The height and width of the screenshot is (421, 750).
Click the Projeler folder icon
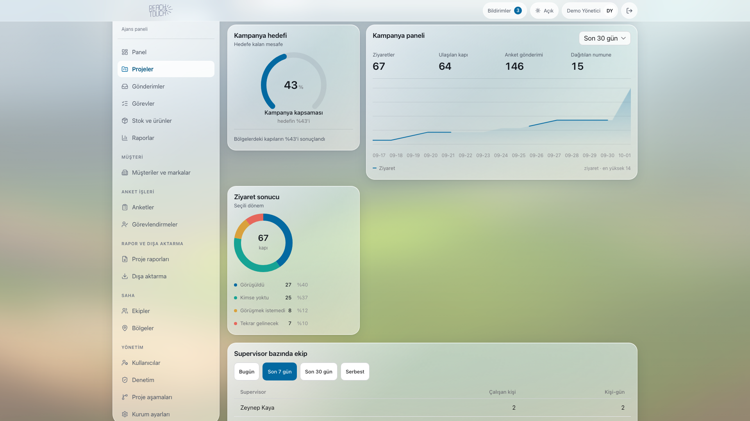coord(125,69)
